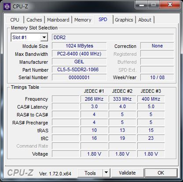Expand the Slot #1 memory slot dropdown
Viewport: 183px width, 182px height.
[44, 37]
